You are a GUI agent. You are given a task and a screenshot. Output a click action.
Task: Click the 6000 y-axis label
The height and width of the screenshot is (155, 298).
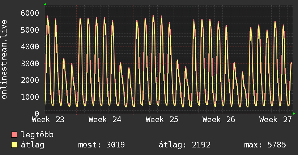click(x=30, y=13)
